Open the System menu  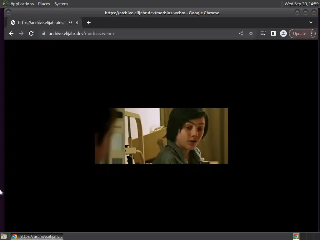[61, 4]
